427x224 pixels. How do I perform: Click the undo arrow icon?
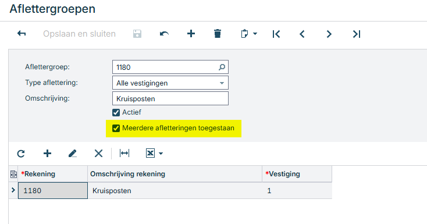click(164, 34)
